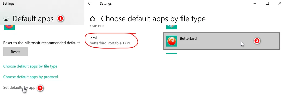The width and height of the screenshot is (284, 98).
Task: Open Set defaults by app link
Action: pos(19,87)
